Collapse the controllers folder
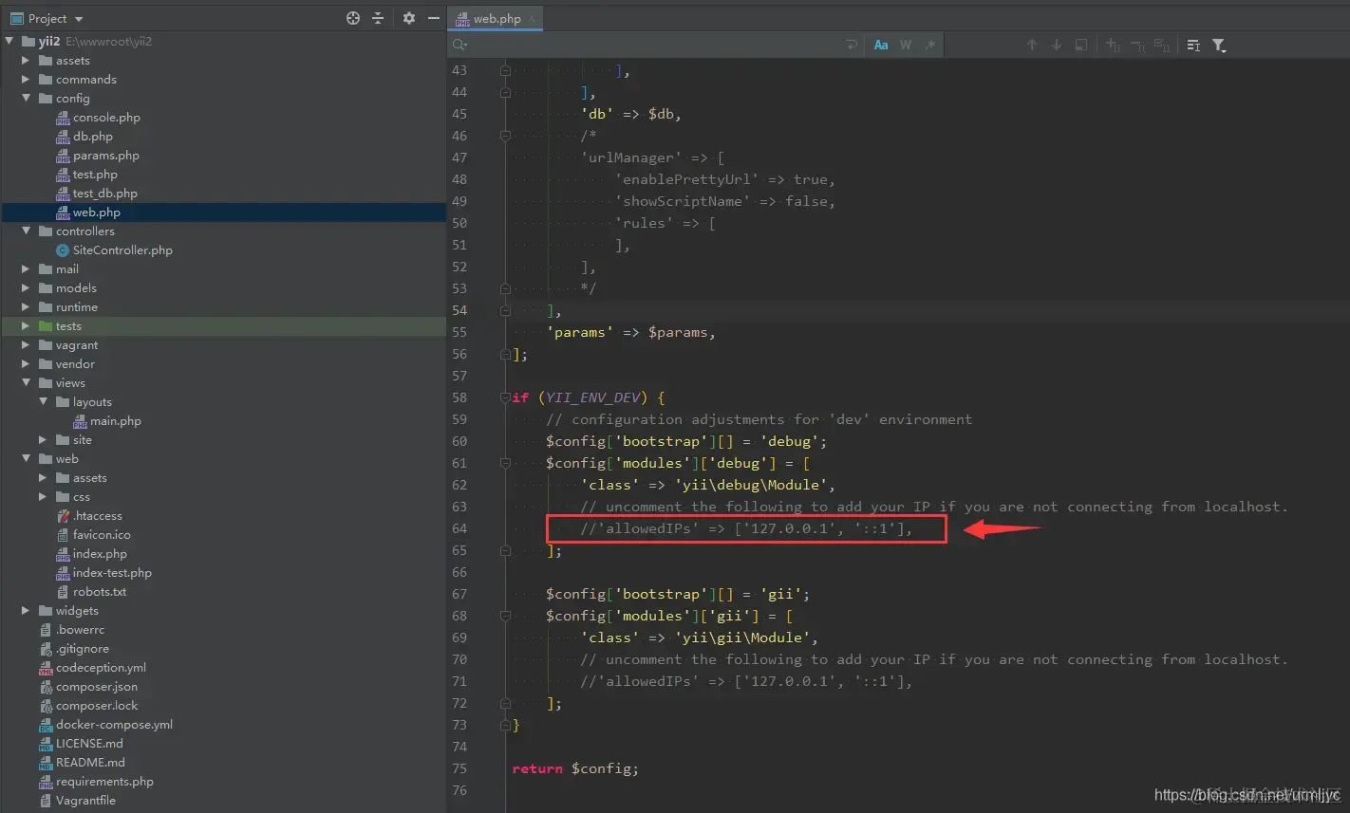Screen dimensions: 1350x813 (x=27, y=231)
